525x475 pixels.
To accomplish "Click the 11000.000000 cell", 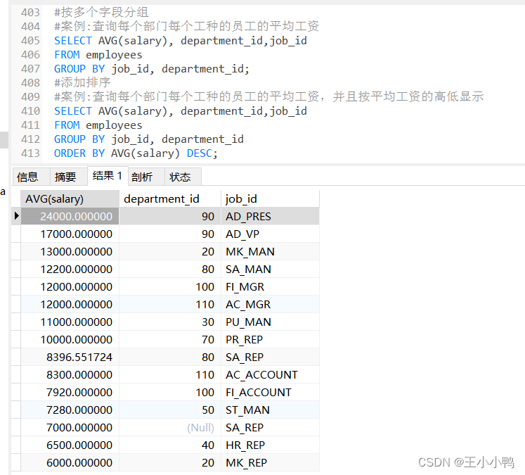I will [70, 322].
